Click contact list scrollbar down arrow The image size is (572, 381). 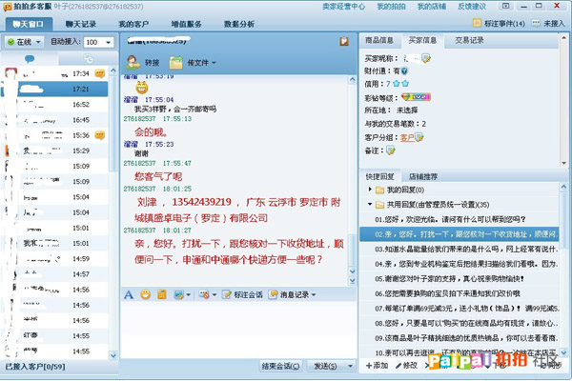[x=112, y=354]
